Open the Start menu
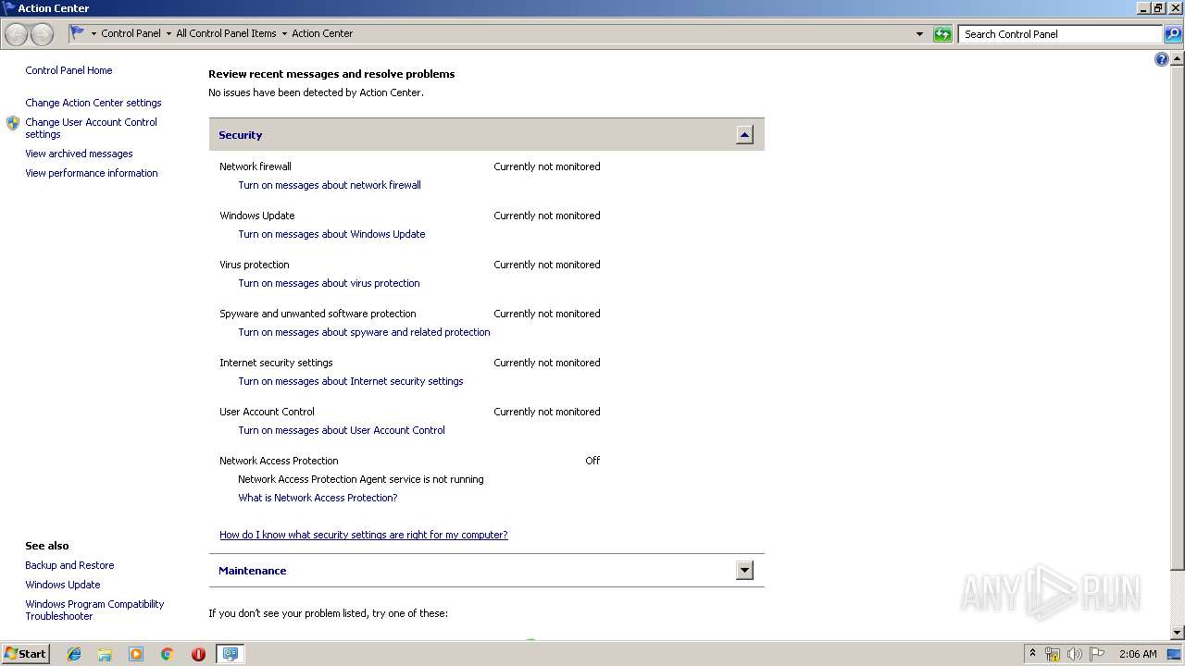 (26, 654)
